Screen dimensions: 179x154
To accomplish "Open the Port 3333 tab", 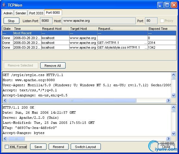I will click(36, 13).
